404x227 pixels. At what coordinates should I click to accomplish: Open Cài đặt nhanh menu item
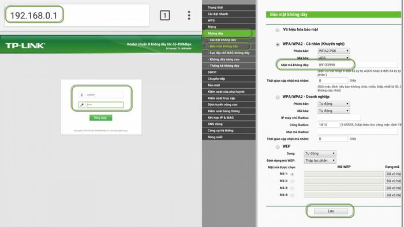[229, 14]
